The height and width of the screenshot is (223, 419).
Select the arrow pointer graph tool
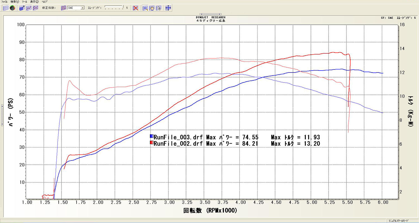(x=158, y=8)
